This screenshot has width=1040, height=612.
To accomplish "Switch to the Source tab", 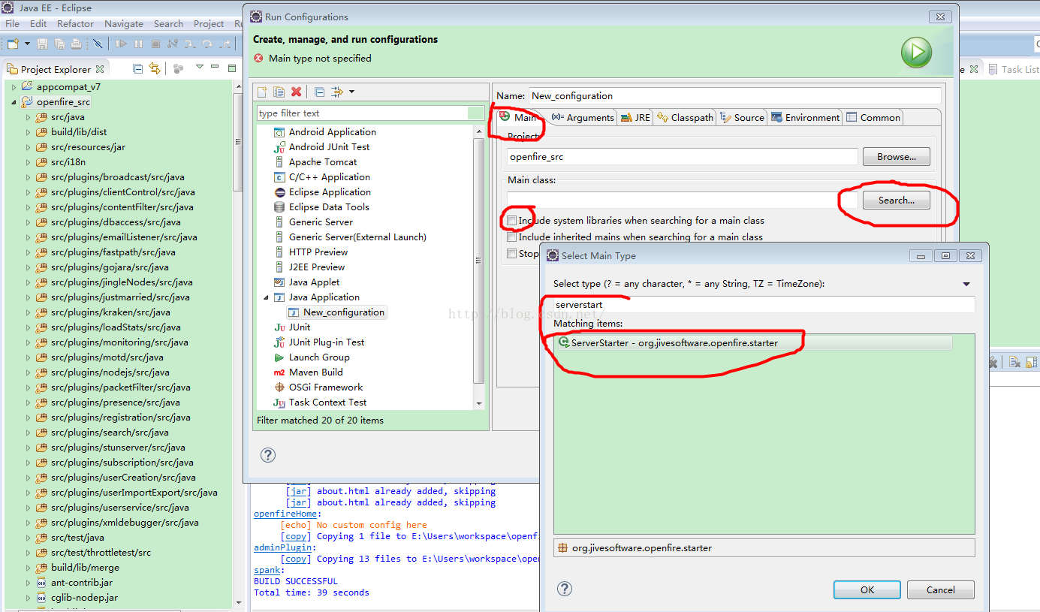I will pyautogui.click(x=742, y=117).
